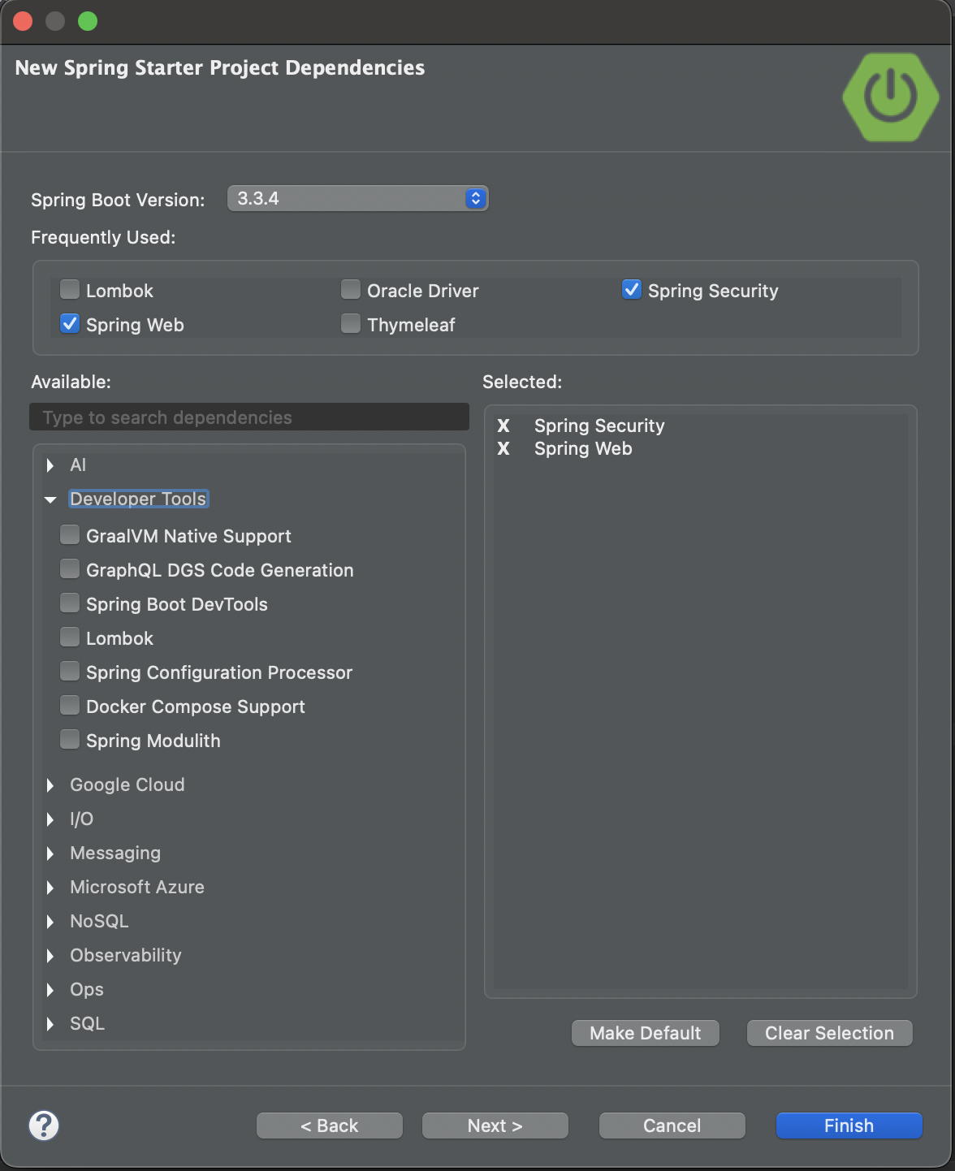Expand the NoSQL category arrow

click(50, 922)
